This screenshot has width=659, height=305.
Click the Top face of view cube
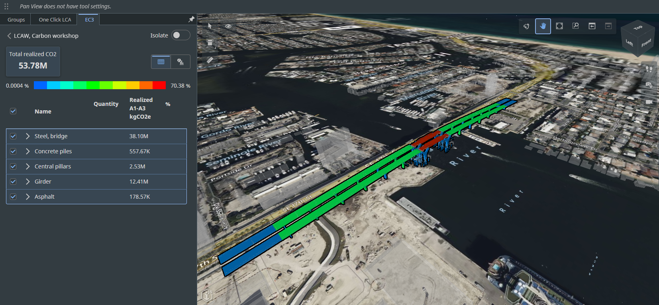(638, 27)
